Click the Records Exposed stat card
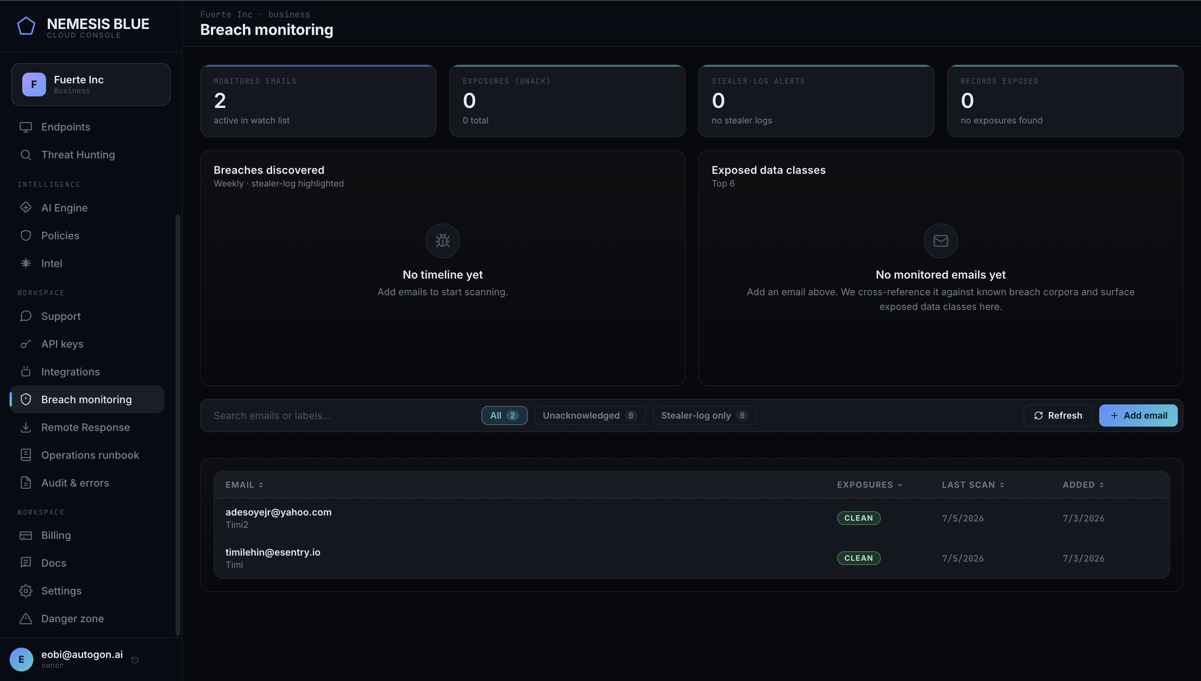Viewport: 1201px width, 681px height. pyautogui.click(x=1065, y=101)
